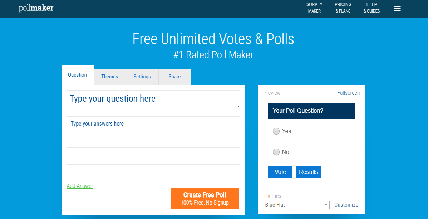This screenshot has height=219, width=428.
Task: Switch to the Themes tab
Action: point(110,77)
